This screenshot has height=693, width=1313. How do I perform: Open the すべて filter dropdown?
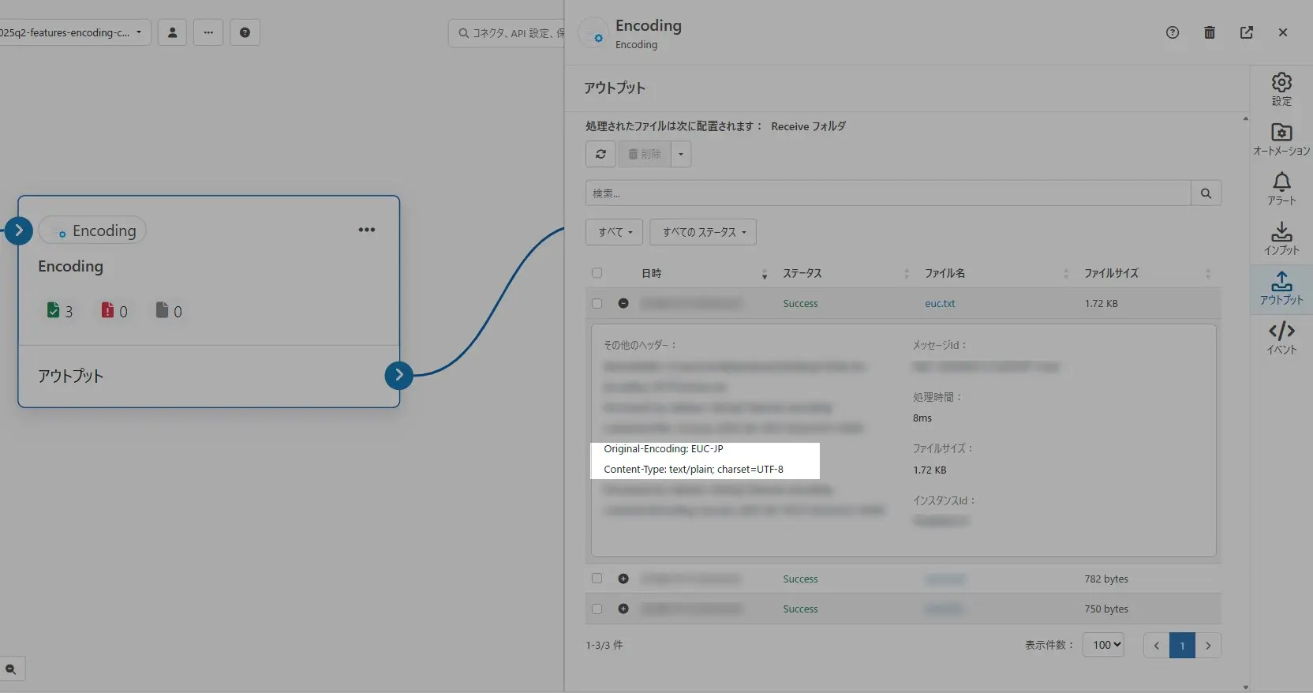[615, 232]
